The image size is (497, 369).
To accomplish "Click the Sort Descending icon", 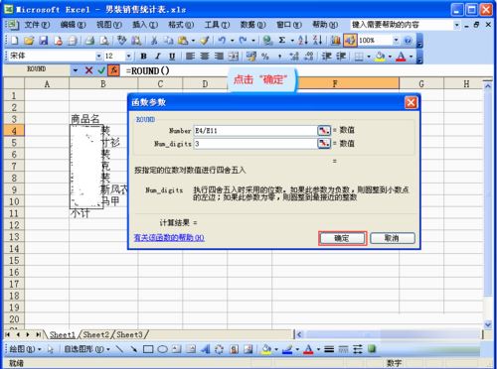I will 317,41.
